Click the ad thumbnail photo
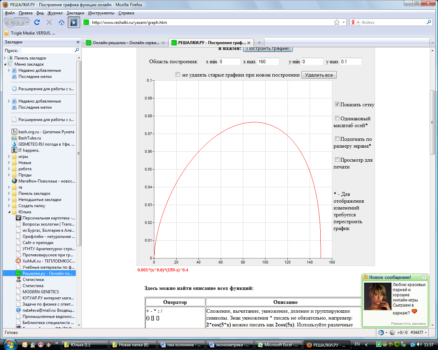 [x=377, y=296]
